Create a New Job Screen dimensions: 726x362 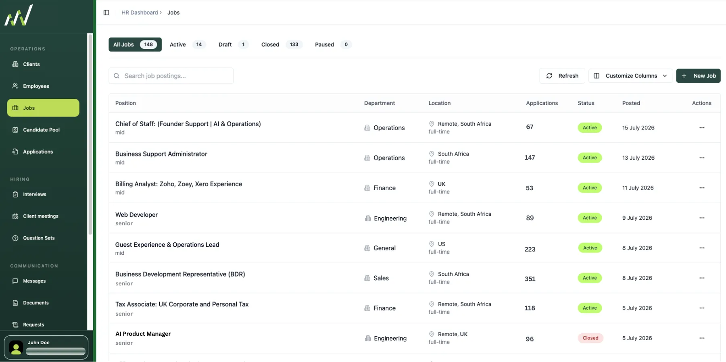coord(698,76)
